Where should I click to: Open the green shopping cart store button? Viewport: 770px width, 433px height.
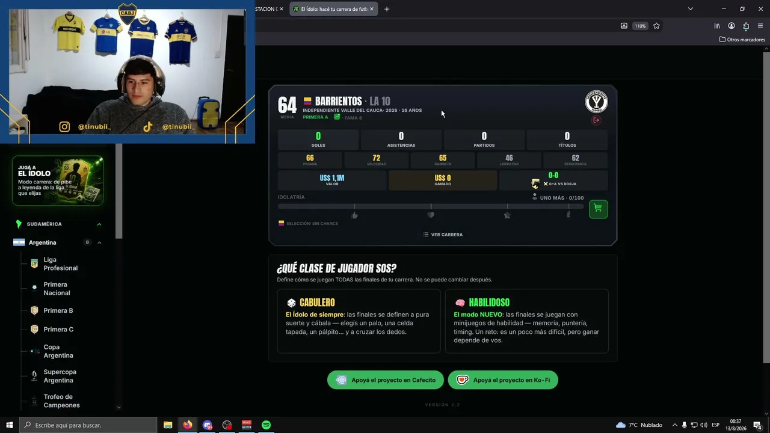(598, 209)
